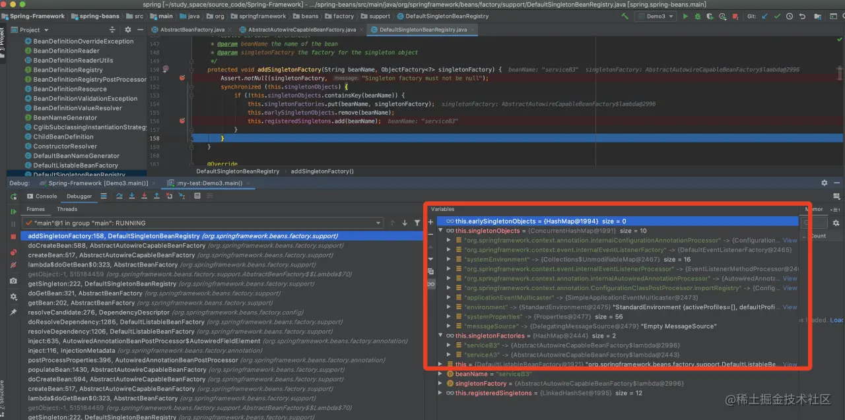The height and width of the screenshot is (420, 845).
Task: Expand the "serviceB3" entry under singletonFactories
Action: click(449, 345)
